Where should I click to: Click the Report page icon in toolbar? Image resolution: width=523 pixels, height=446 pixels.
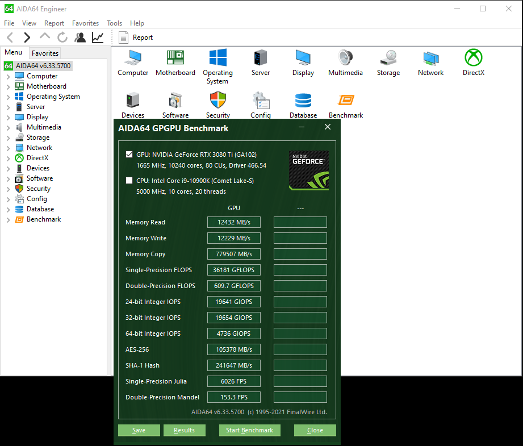coord(123,37)
